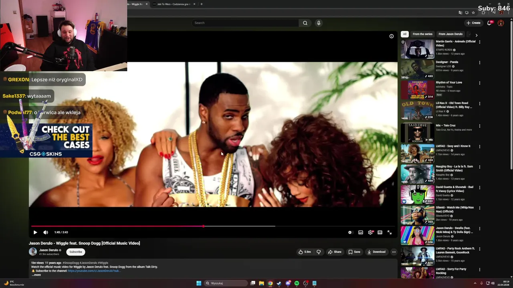513x288 pixels.
Task: Open Chrome extensions puzzle icon
Action: (483, 13)
